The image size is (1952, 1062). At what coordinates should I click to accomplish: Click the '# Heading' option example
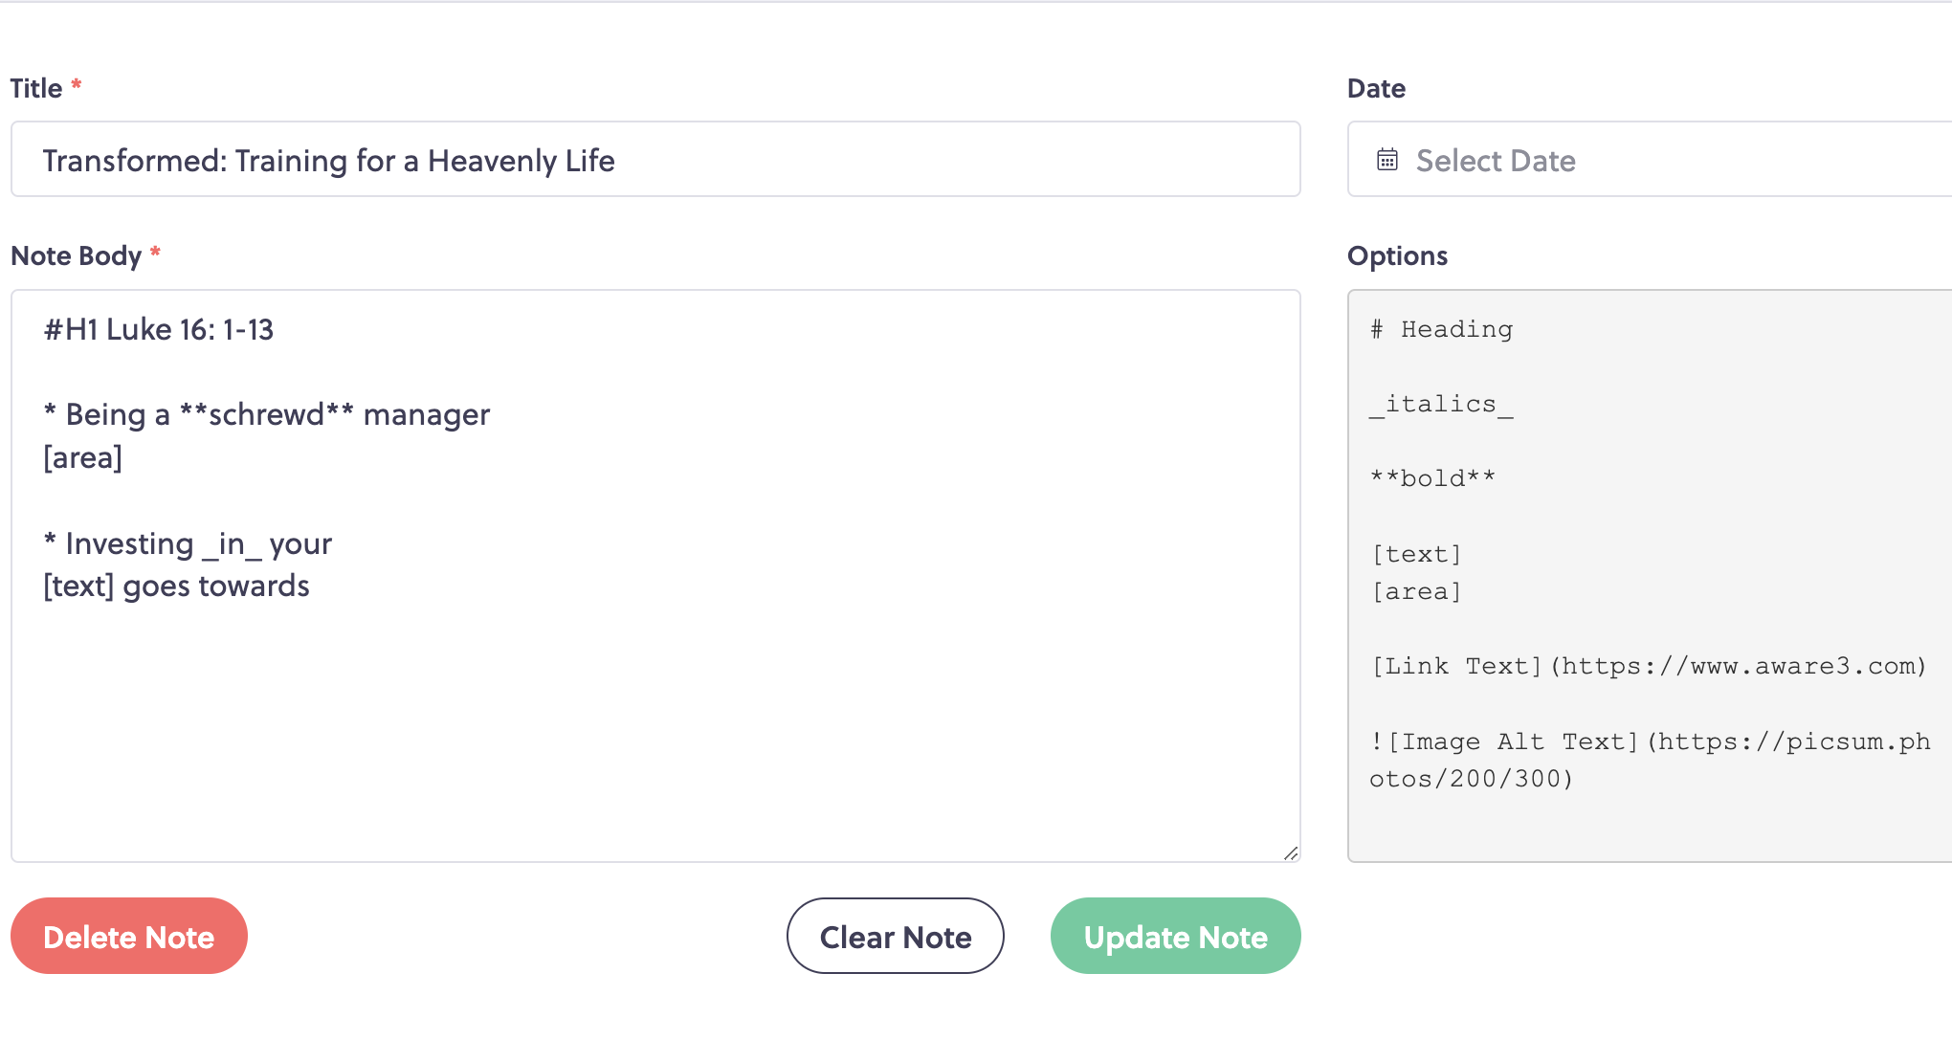pos(1441,329)
